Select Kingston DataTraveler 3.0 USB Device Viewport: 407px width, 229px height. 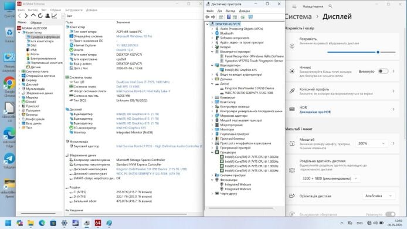pyautogui.click(x=249, y=88)
